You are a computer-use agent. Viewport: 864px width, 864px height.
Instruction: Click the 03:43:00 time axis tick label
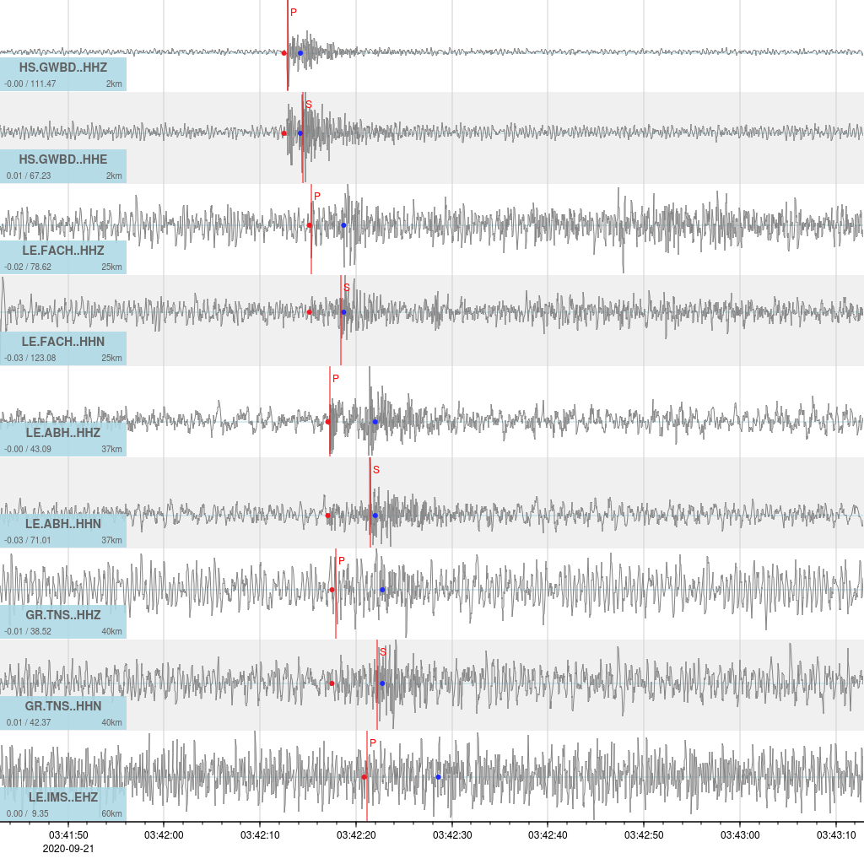740,834
